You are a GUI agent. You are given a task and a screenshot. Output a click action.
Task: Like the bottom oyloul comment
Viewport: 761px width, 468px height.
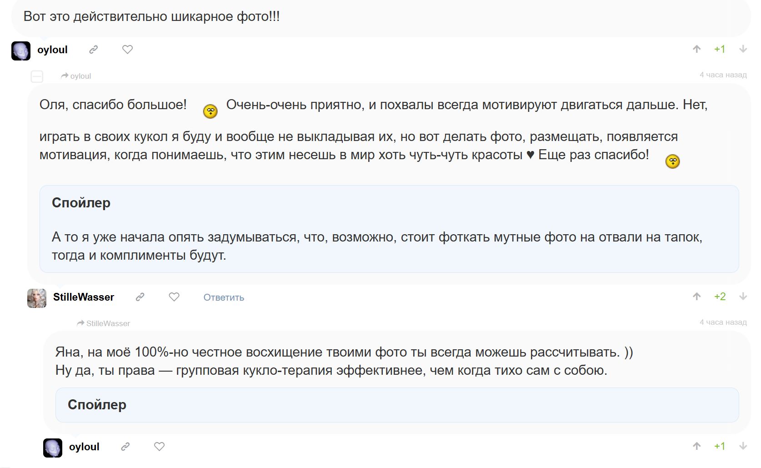click(x=160, y=447)
